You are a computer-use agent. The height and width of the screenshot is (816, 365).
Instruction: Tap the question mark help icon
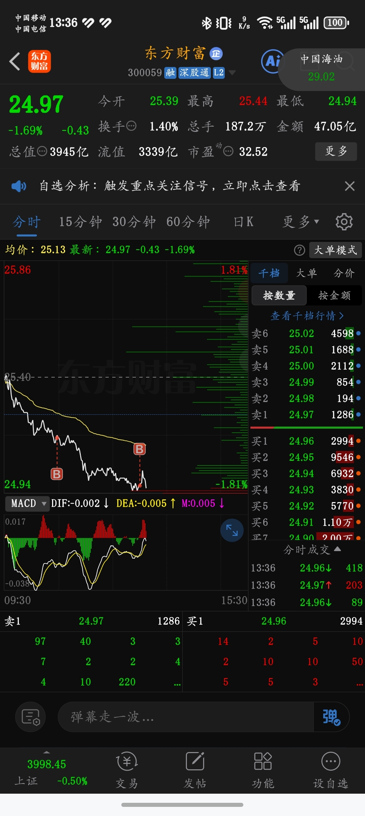(299, 250)
